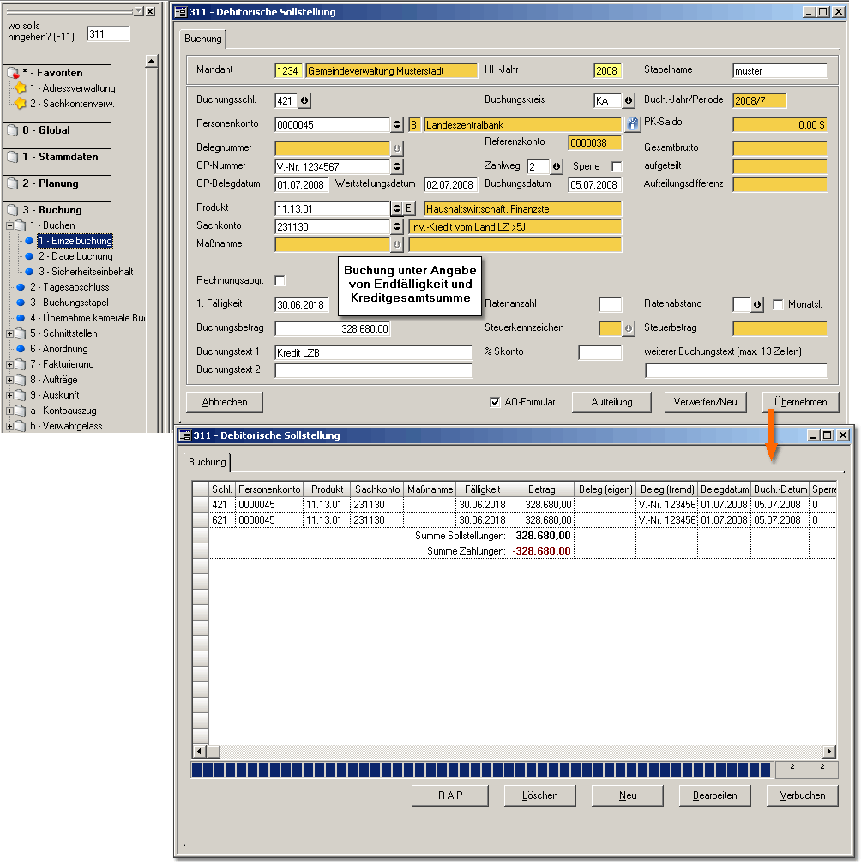This screenshot has height=864, width=861.
Task: Click the blue progress bar below table
Action: 480,771
